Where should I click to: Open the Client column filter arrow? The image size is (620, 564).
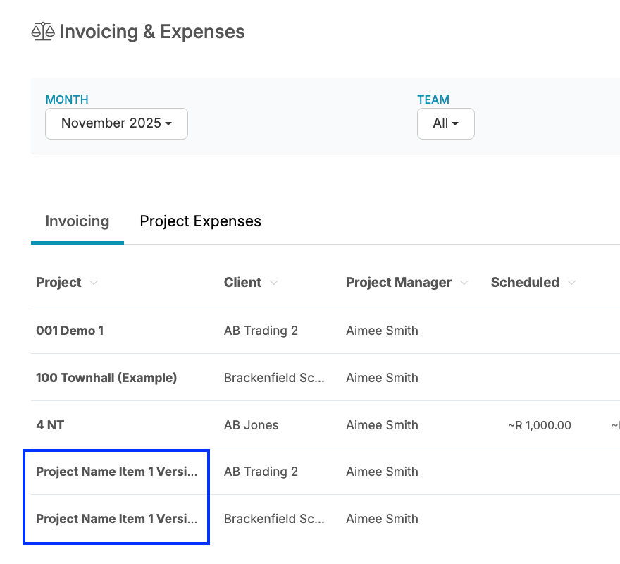(x=273, y=283)
